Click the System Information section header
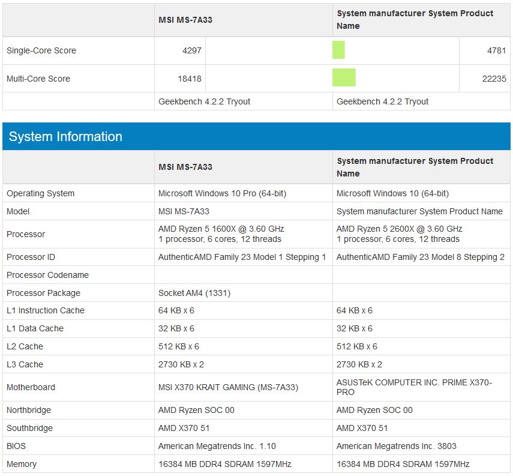Viewport: 513px width, 476px height. (x=256, y=136)
